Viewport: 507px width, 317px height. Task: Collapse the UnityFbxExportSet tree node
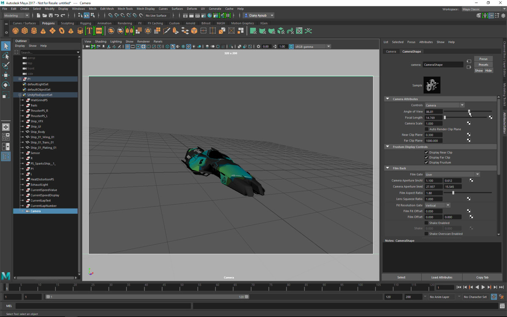20,95
